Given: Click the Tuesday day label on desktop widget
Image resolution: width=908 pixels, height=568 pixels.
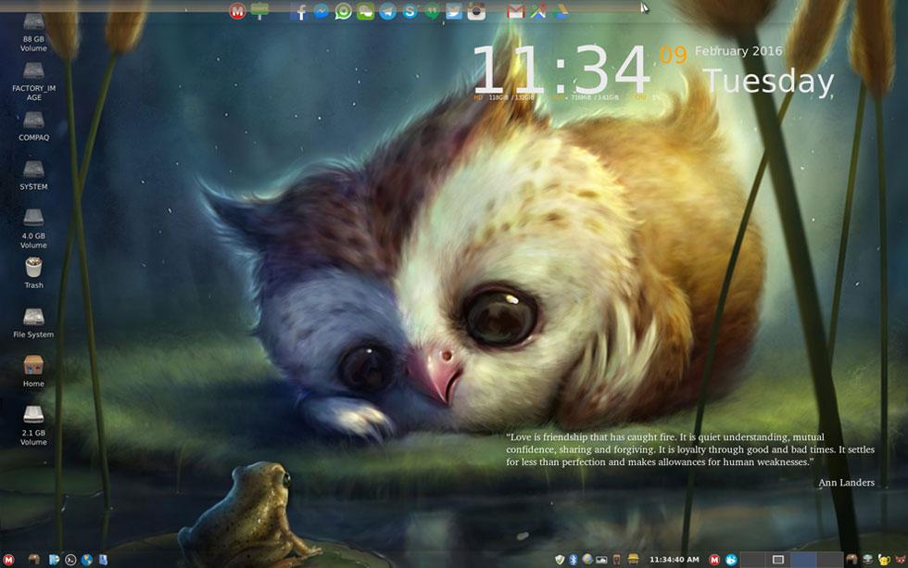Looking at the screenshot, I should 768,81.
